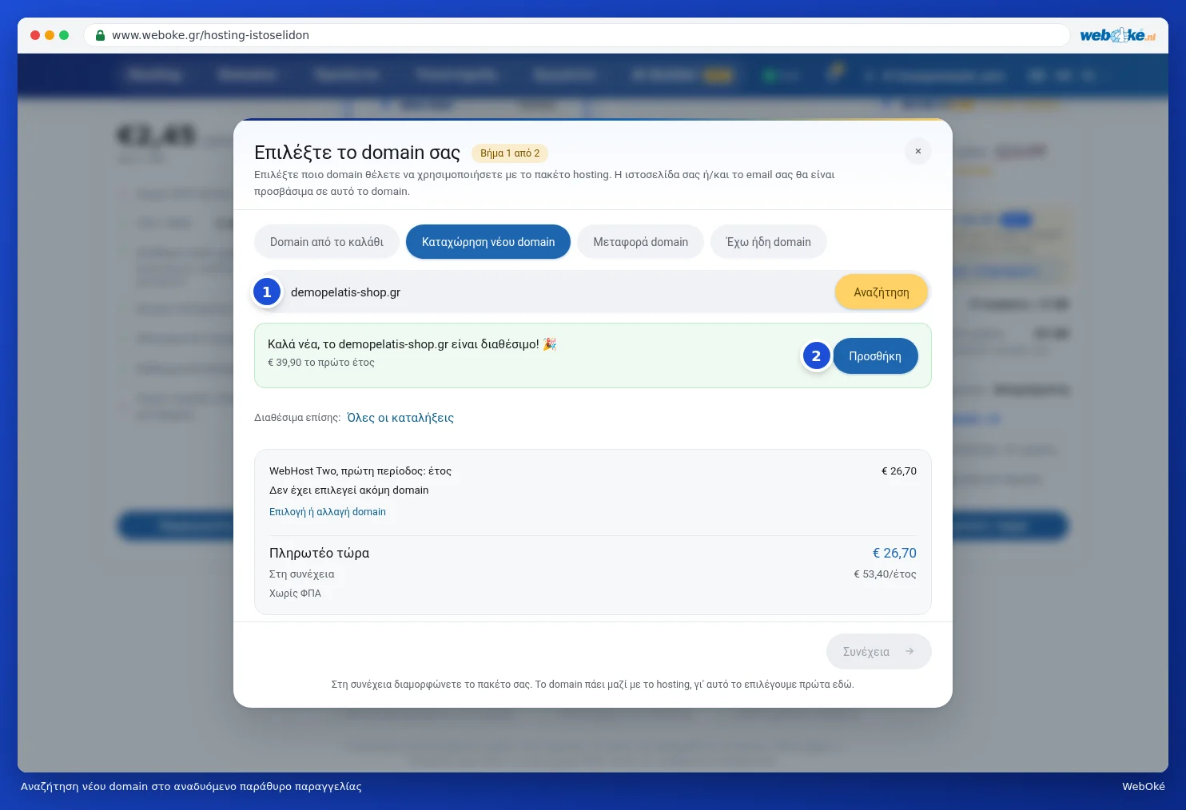
Task: Click the WebOké logo in browser bar
Action: (1117, 35)
